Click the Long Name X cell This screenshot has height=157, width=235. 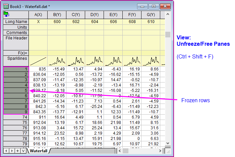click(38, 22)
